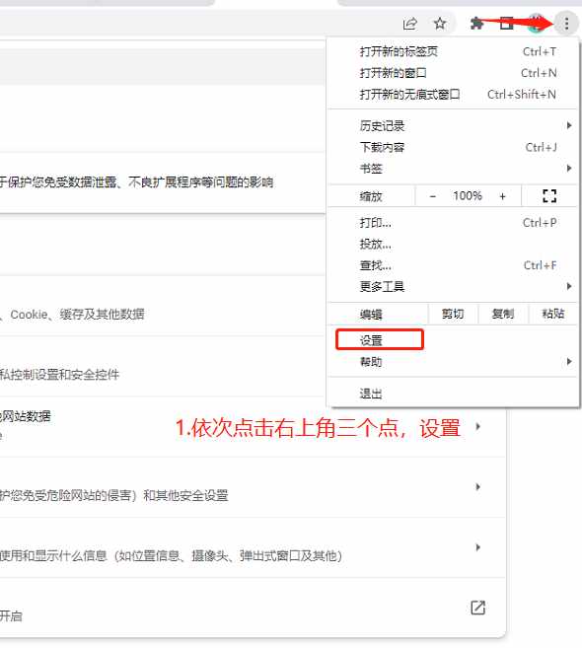Open the 帮助 submenu

click(454, 362)
